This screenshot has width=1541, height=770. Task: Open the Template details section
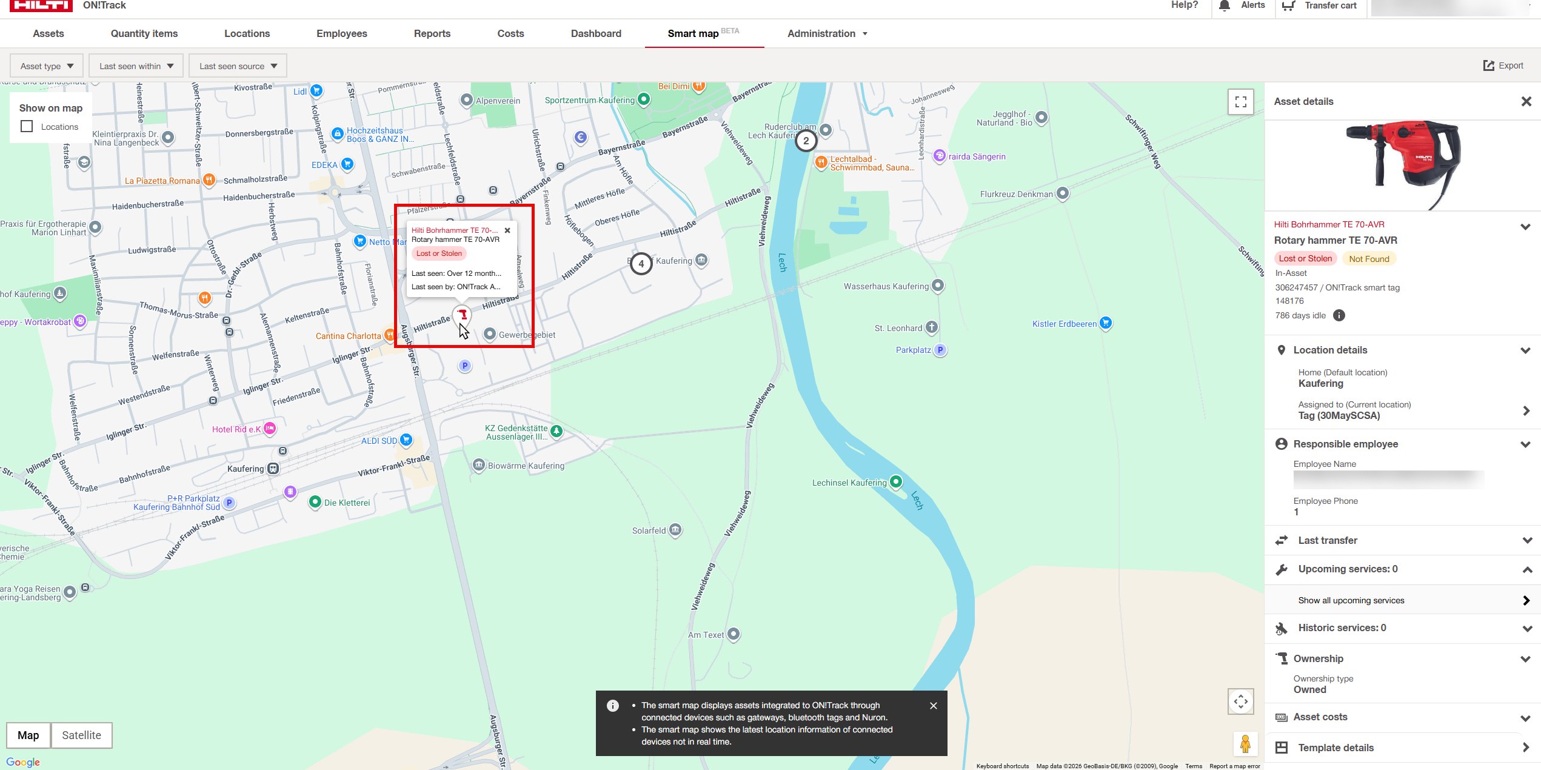click(1403, 748)
